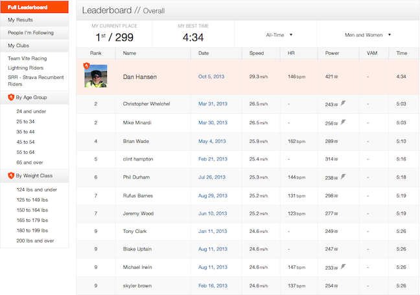The width and height of the screenshot is (420, 295).
Task: Open the Jul 26, 2013 activity link
Action: click(x=211, y=177)
